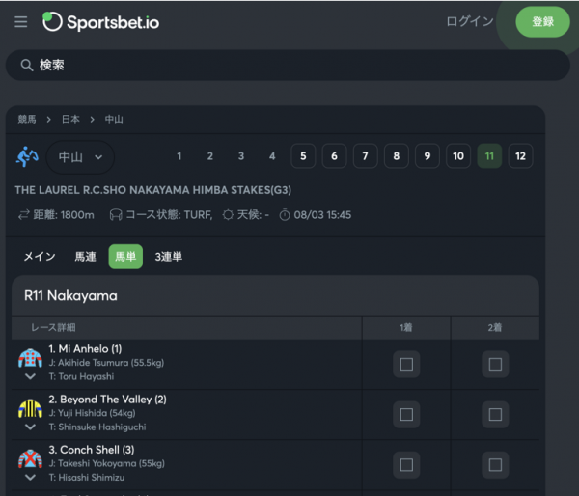This screenshot has height=496, width=579.
Task: Click the race time clock icon
Action: click(x=285, y=215)
